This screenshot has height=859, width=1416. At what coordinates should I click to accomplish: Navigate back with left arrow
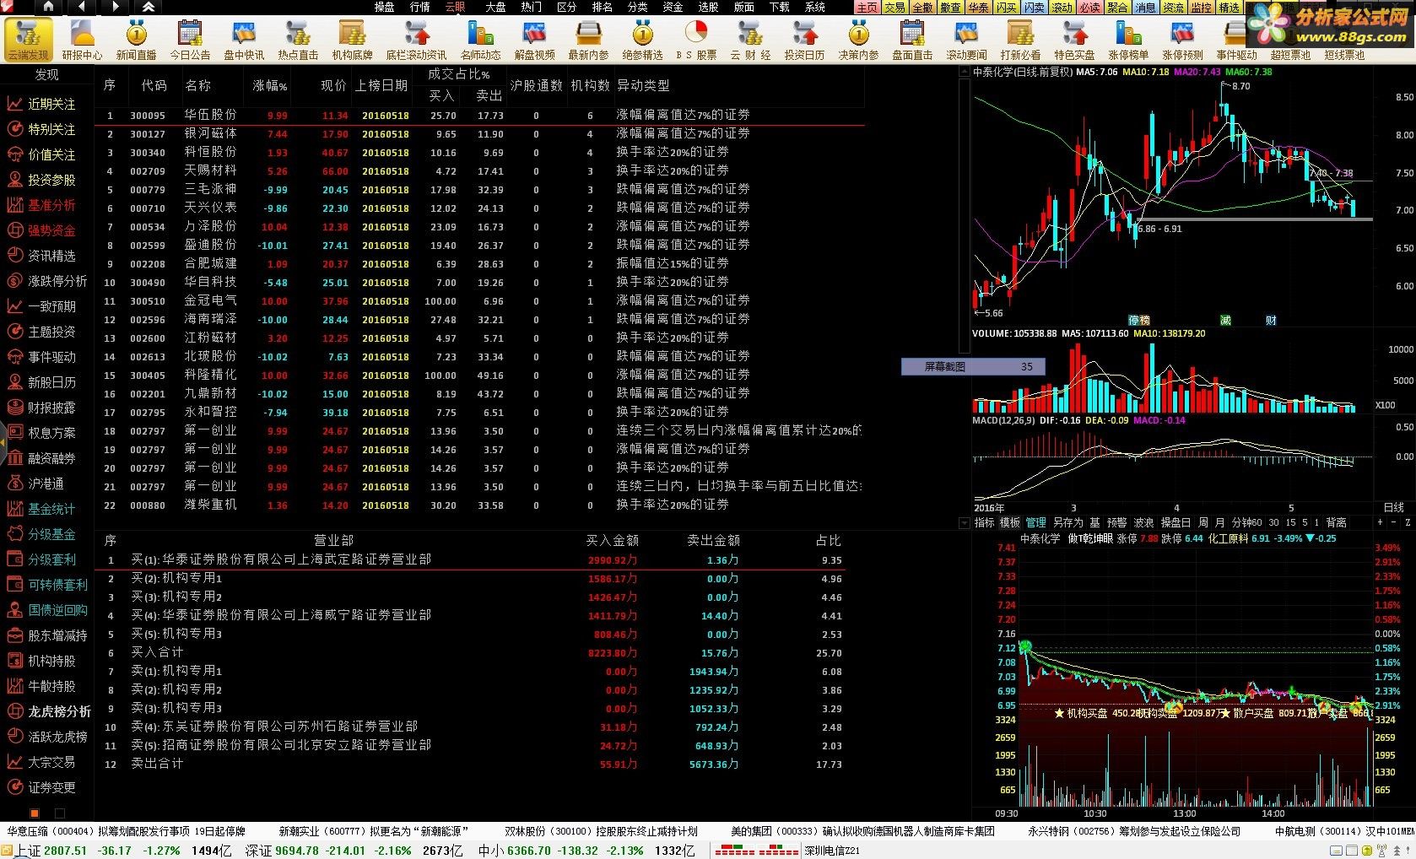[82, 7]
